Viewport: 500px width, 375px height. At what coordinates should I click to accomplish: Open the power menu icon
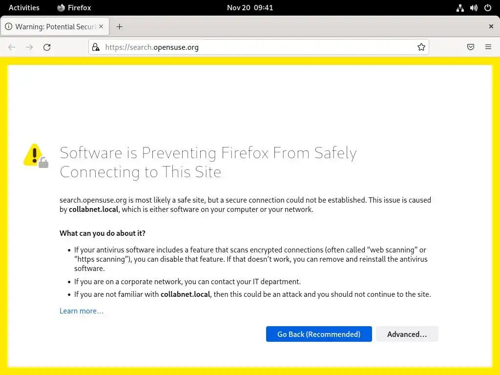pos(487,8)
